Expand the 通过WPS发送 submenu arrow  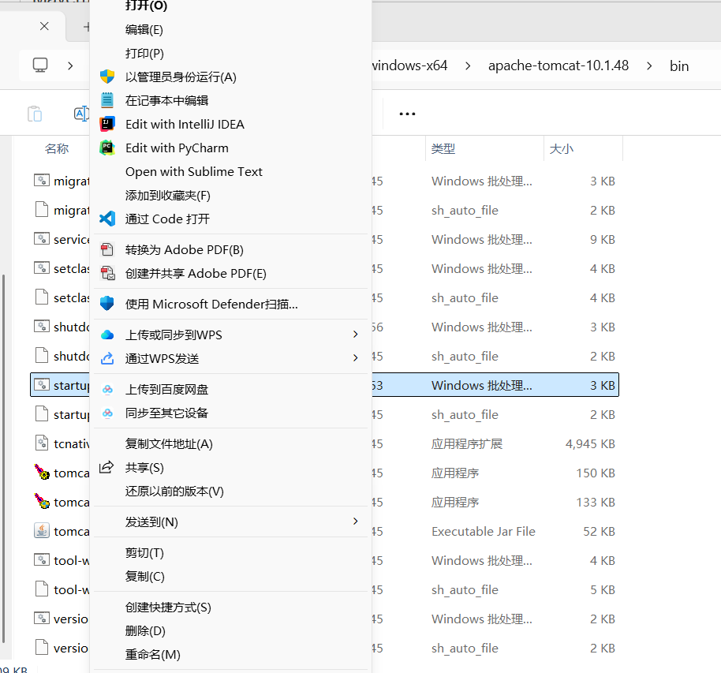click(x=356, y=358)
